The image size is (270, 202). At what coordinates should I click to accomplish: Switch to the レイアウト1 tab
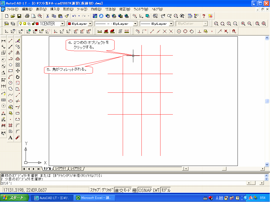coord(61,169)
